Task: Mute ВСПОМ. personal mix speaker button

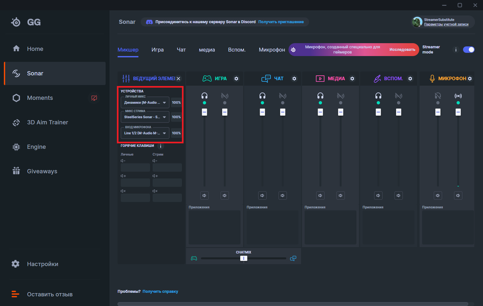Action: tap(378, 195)
